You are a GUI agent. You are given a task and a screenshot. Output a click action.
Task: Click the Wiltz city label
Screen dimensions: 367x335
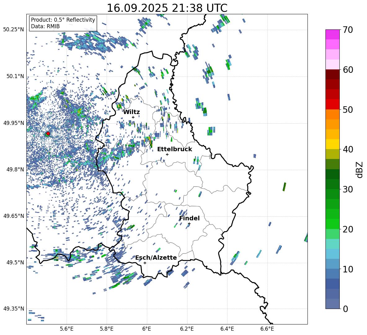click(131, 112)
